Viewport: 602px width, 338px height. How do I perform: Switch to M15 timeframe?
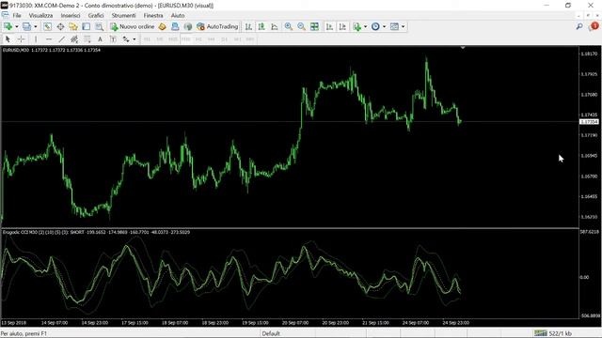(173, 39)
